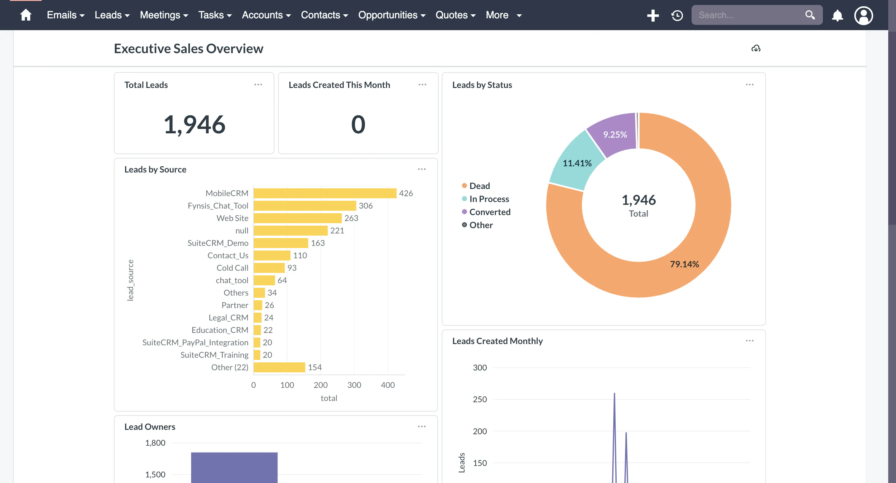Open Leads by Source card options menu
The image size is (896, 483).
pyautogui.click(x=422, y=169)
